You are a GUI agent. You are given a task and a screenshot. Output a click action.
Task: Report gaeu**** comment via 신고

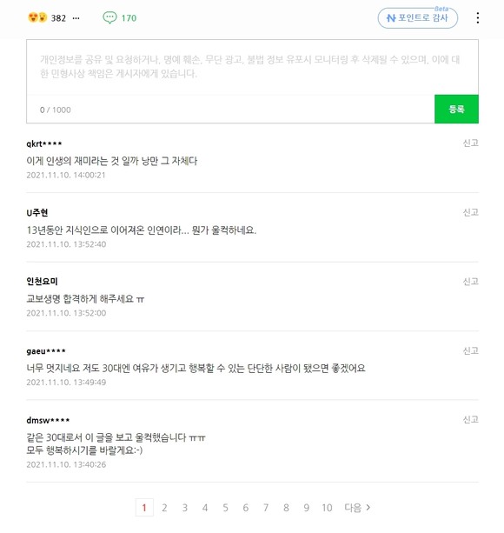point(471,350)
